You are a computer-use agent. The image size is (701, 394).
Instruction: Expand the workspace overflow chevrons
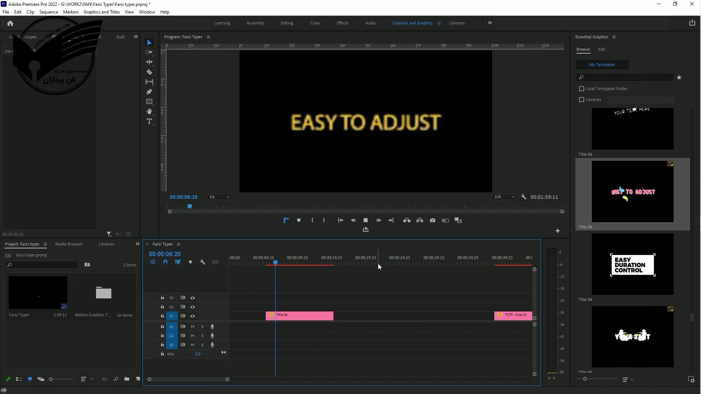point(490,23)
